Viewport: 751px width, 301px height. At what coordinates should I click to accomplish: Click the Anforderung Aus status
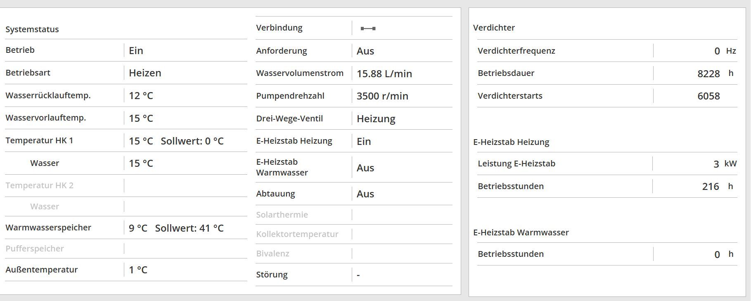(x=365, y=51)
